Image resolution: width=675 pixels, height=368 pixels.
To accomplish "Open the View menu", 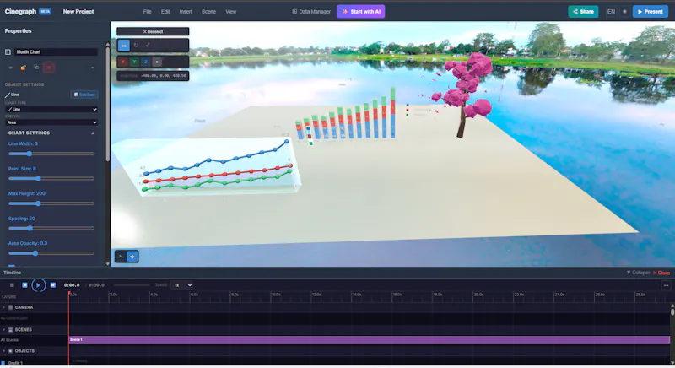I will click(230, 12).
